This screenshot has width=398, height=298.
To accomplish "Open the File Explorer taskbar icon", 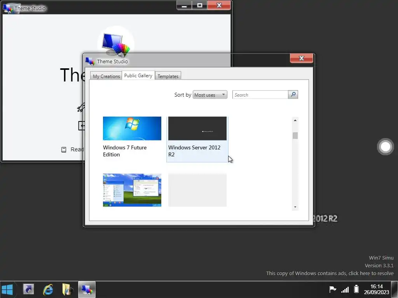I will click(x=67, y=289).
